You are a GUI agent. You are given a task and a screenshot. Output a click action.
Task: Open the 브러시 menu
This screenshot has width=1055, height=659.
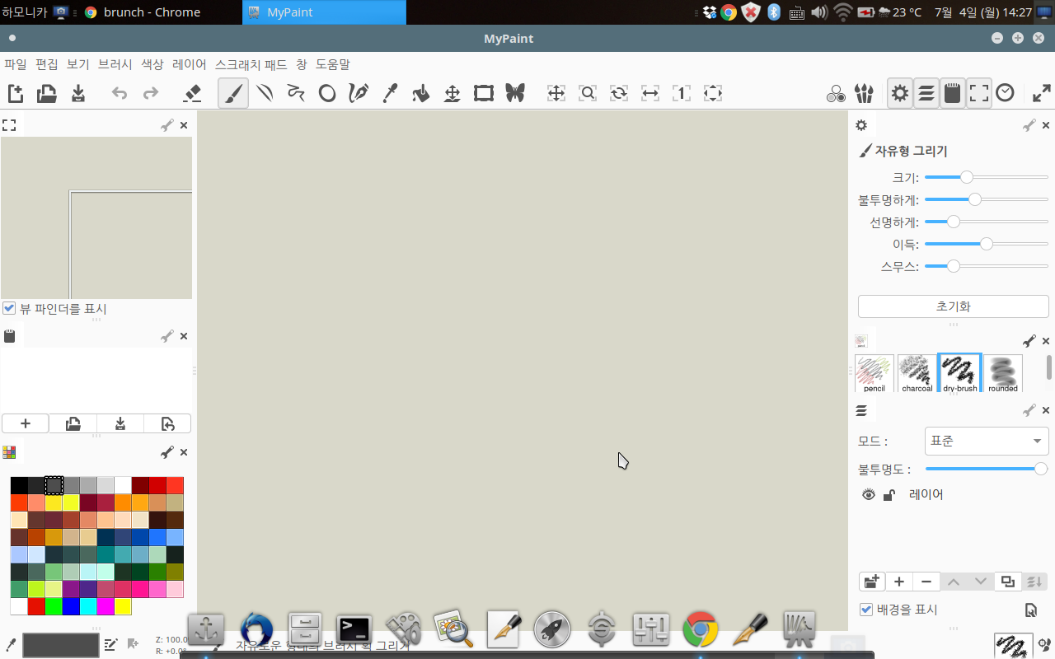click(x=115, y=63)
